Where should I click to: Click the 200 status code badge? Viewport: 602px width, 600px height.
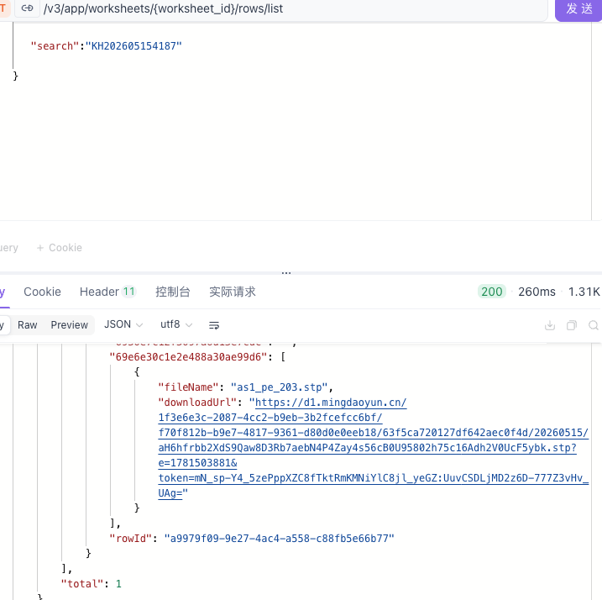pos(492,292)
